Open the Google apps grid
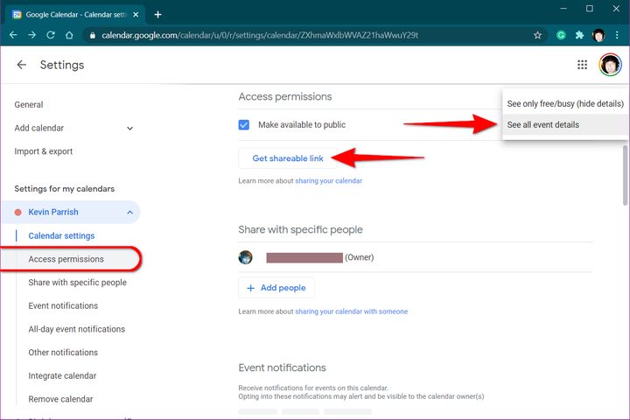Screen dimensions: 630x420 coord(582,65)
